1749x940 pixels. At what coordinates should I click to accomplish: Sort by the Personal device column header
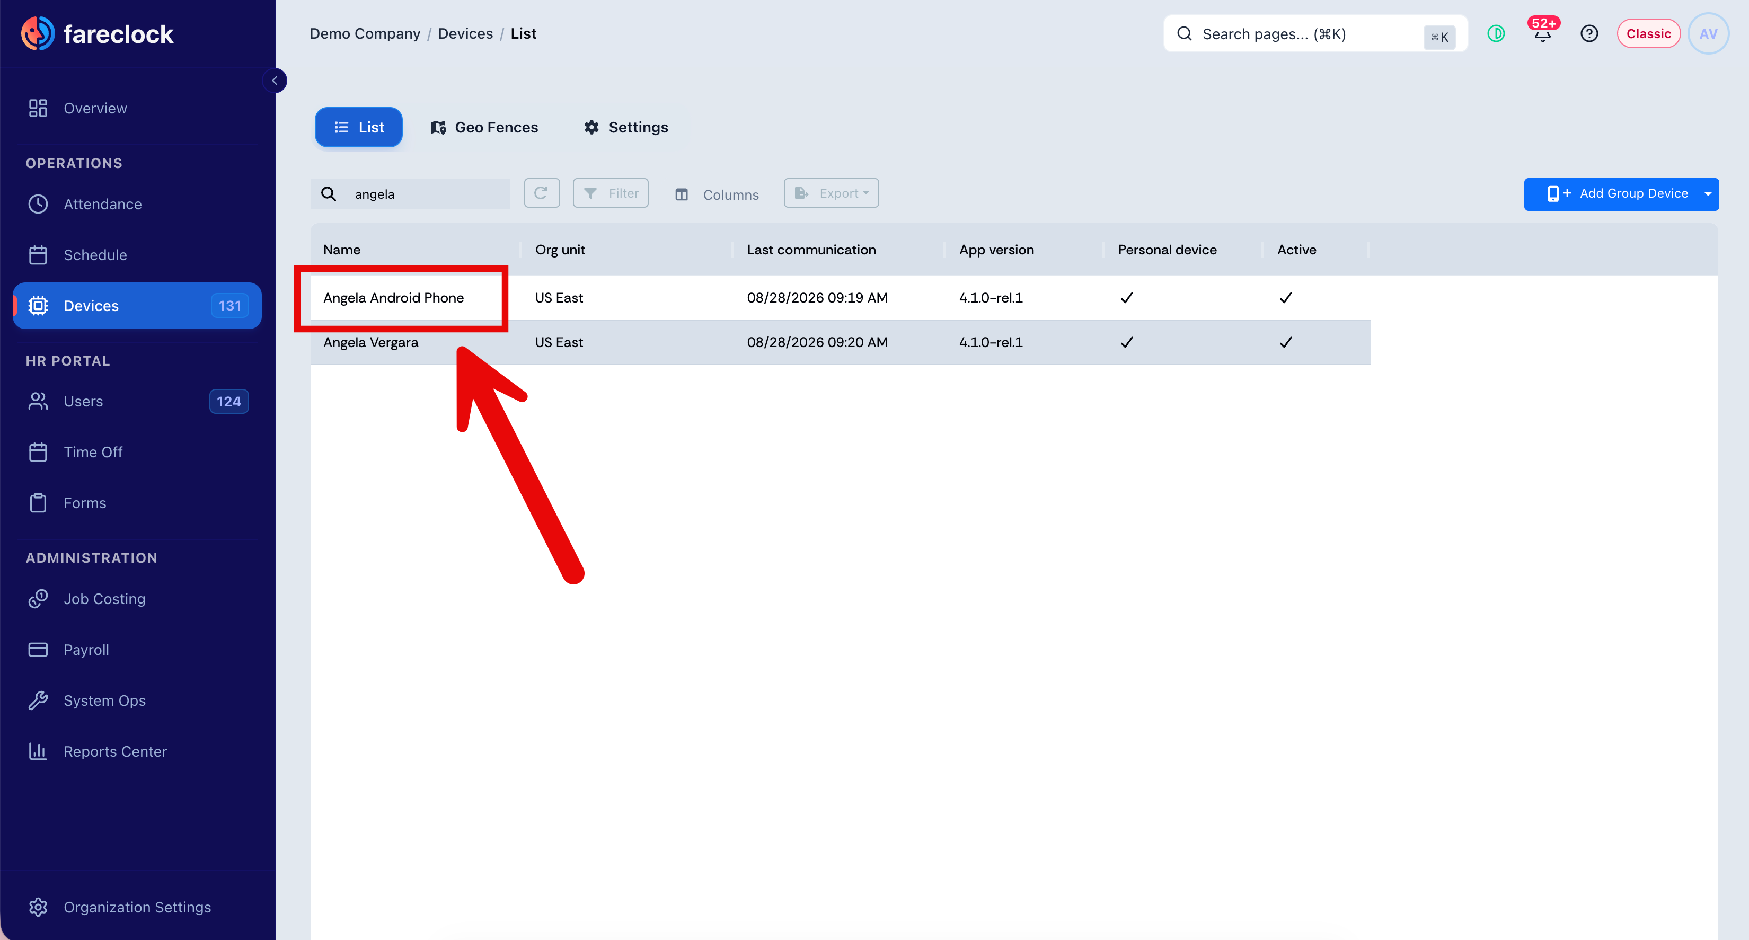pyautogui.click(x=1167, y=250)
